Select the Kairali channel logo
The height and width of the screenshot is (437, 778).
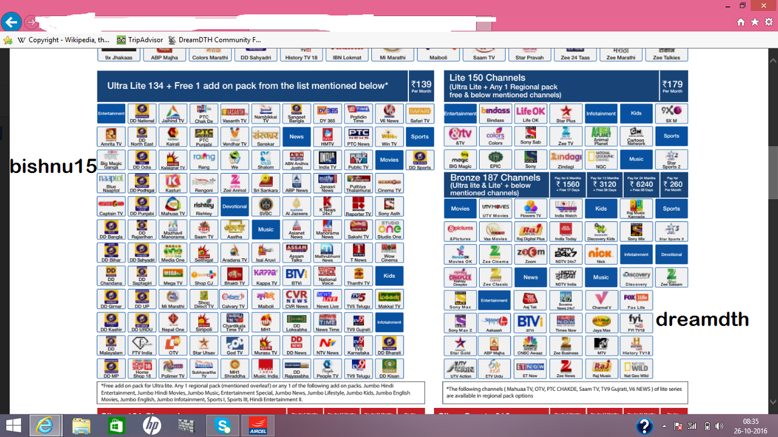point(173,137)
